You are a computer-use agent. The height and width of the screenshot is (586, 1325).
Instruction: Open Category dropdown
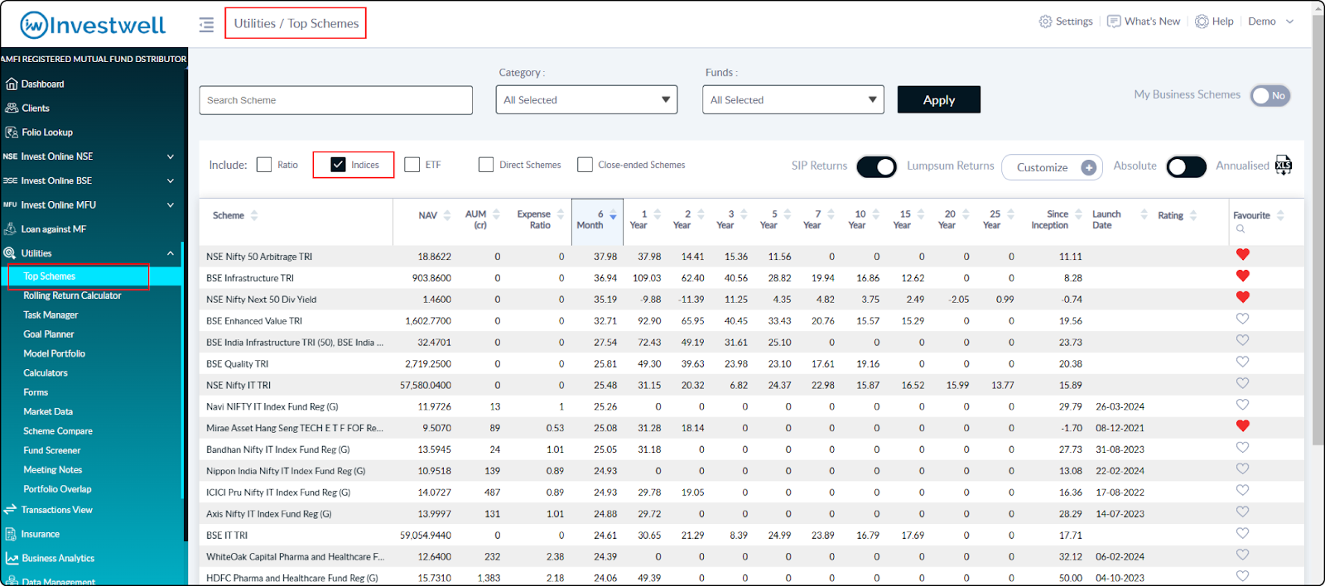click(586, 100)
